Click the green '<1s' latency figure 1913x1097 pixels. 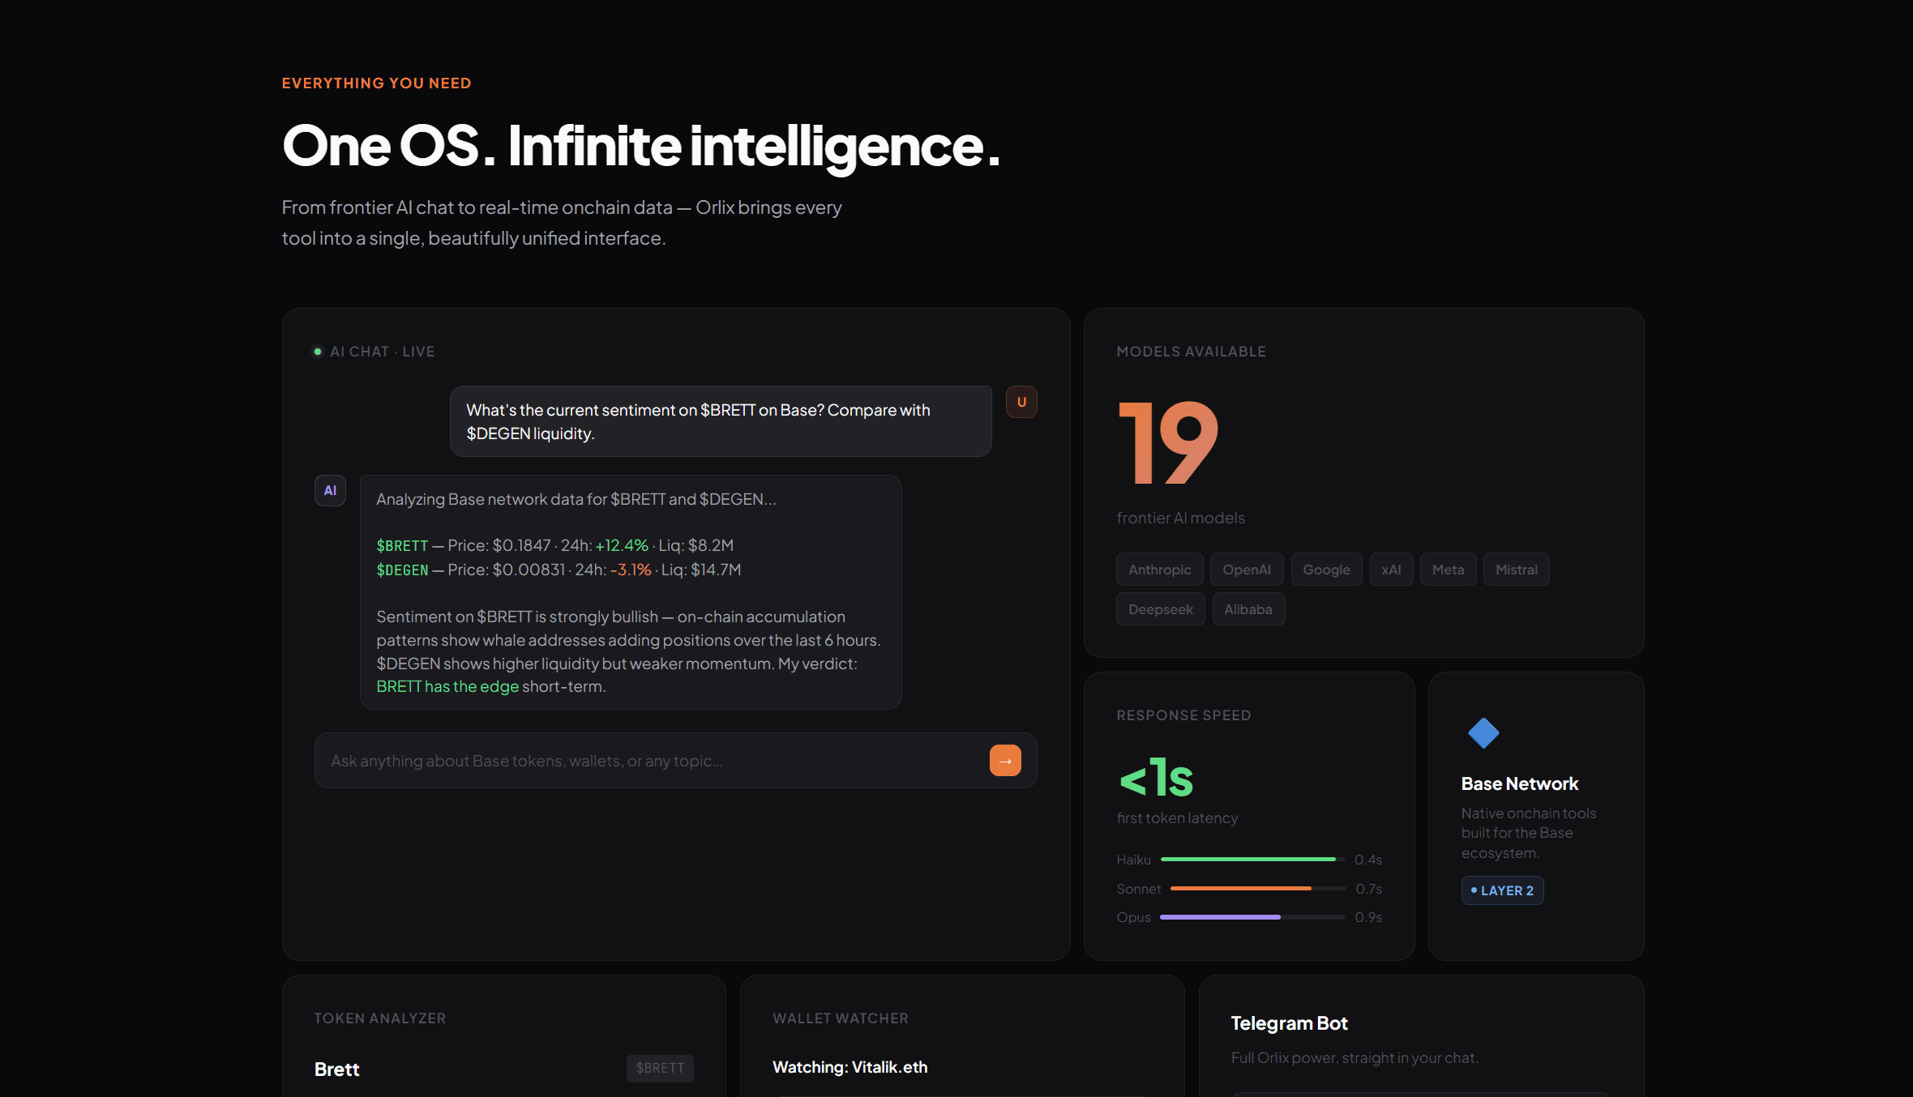1156,778
